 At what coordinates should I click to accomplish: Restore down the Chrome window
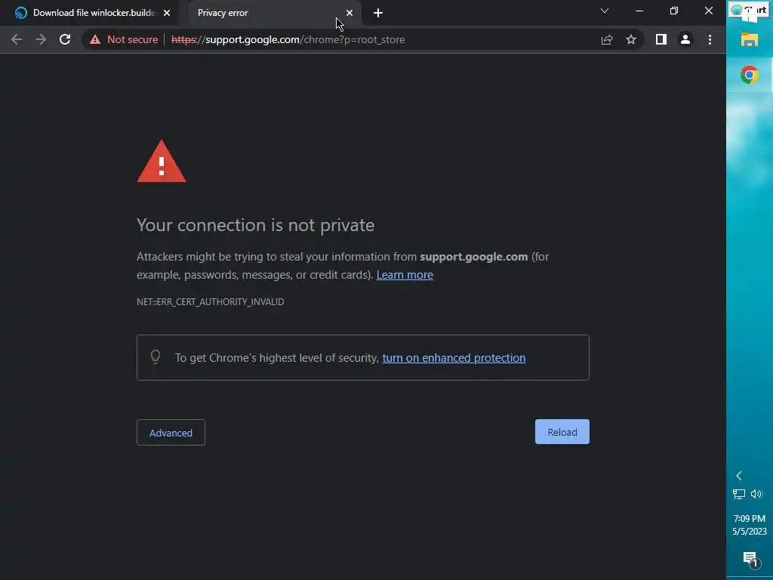(x=674, y=11)
